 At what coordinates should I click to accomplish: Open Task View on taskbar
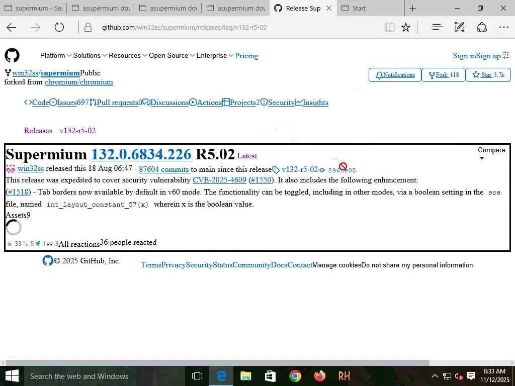click(x=197, y=376)
